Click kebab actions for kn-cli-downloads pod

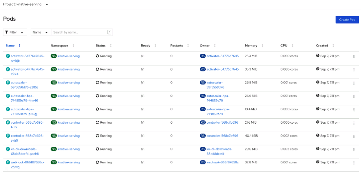[x=354, y=150]
